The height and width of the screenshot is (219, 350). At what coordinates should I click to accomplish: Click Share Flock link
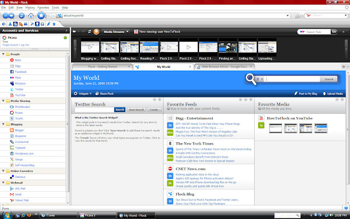tap(104, 94)
